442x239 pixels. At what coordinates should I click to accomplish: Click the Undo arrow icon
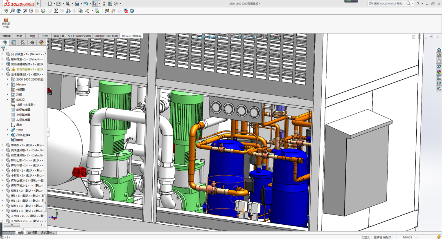coord(85,4)
